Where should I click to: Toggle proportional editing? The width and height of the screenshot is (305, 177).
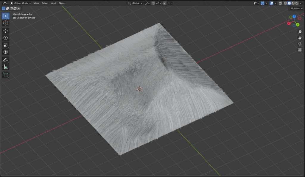[164, 3]
